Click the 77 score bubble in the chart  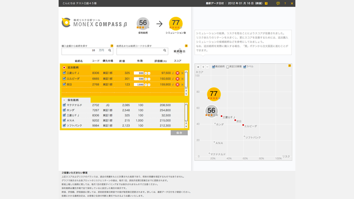pyautogui.click(x=214, y=94)
